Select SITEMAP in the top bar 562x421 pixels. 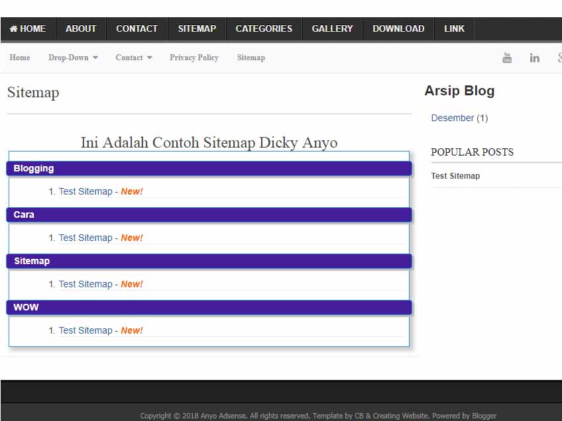(197, 28)
